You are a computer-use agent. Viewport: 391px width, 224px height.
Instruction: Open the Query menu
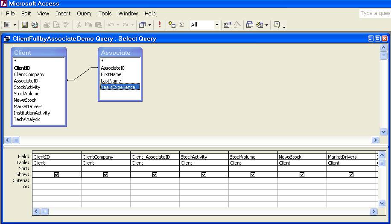coord(84,14)
